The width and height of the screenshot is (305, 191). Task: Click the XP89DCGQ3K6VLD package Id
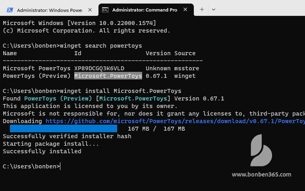(x=99, y=68)
